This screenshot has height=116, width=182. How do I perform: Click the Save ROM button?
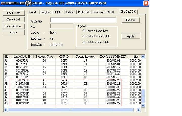click(14, 19)
